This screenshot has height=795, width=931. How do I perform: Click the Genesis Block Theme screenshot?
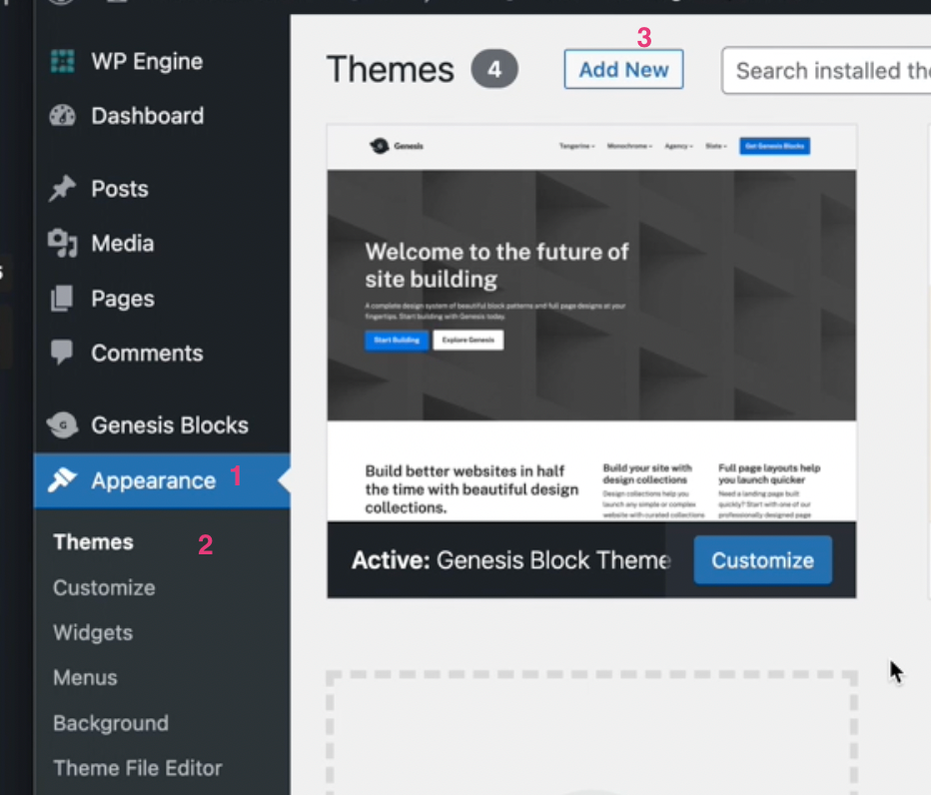click(591, 323)
